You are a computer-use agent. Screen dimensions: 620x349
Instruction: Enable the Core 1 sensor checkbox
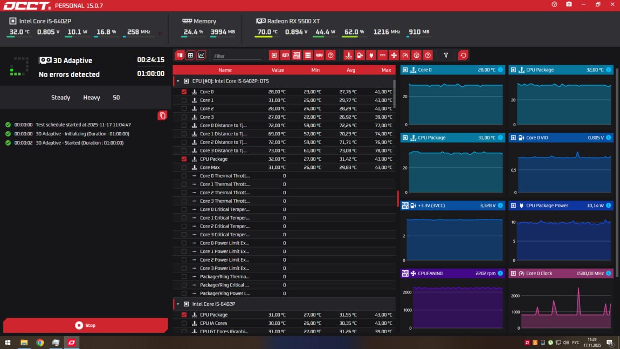pos(184,100)
